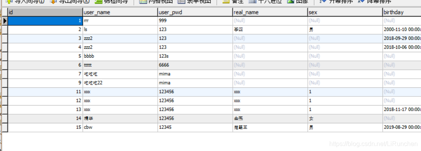Select user_pwd 'mima' in row id 9
Viewport: 421px width, 151px height.
[x=195, y=83]
